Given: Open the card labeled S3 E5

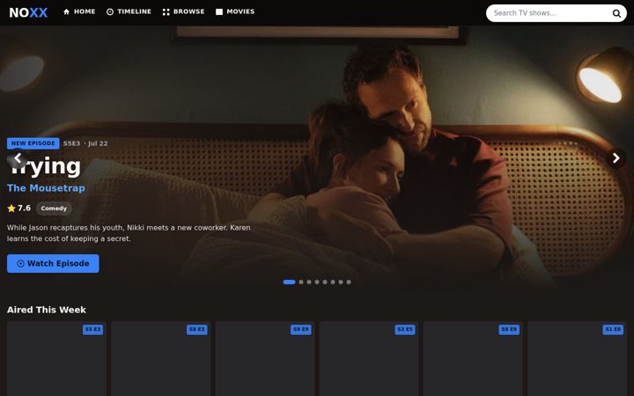Looking at the screenshot, I should [369, 359].
